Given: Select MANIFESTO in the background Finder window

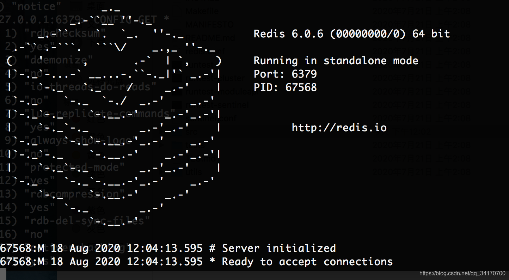Looking at the screenshot, I should [209, 24].
